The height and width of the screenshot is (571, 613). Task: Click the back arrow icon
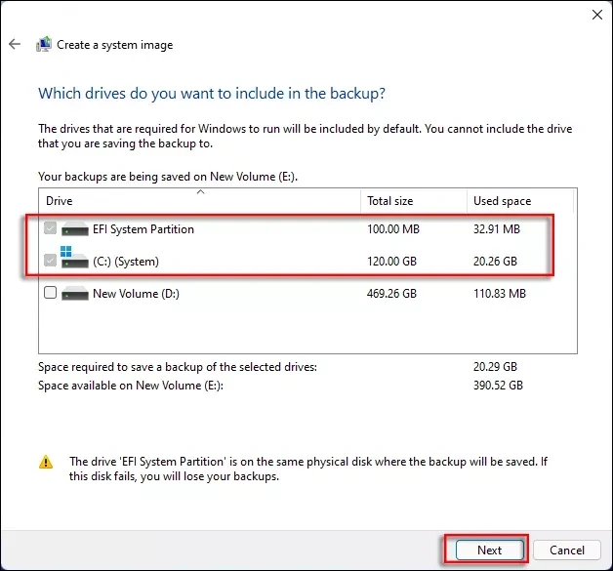tap(15, 45)
